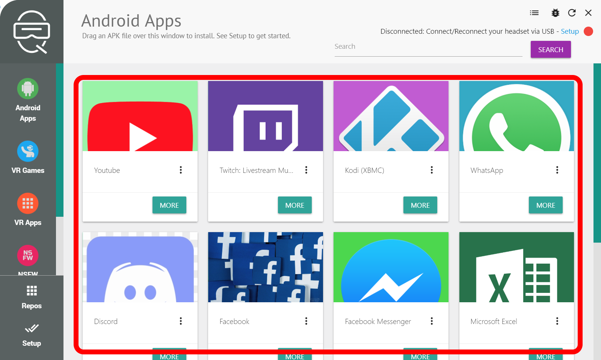Screen dimensions: 601x360
Task: Select the Facebook Messenger thumbnail
Action: 391,267
